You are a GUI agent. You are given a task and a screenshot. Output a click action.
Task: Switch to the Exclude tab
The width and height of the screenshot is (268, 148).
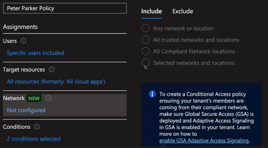tap(183, 11)
